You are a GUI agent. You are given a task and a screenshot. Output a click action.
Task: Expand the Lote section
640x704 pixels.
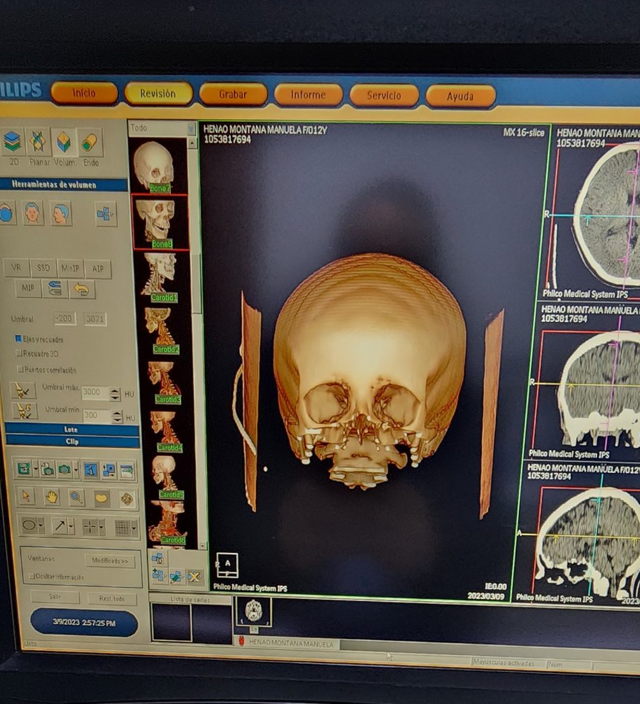72,429
